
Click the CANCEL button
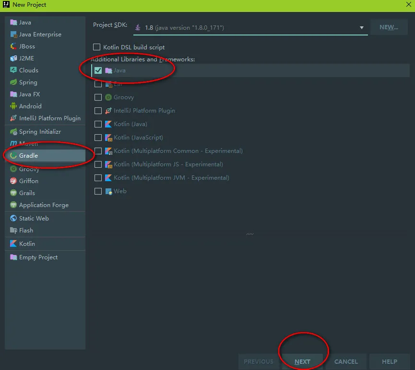pos(346,361)
